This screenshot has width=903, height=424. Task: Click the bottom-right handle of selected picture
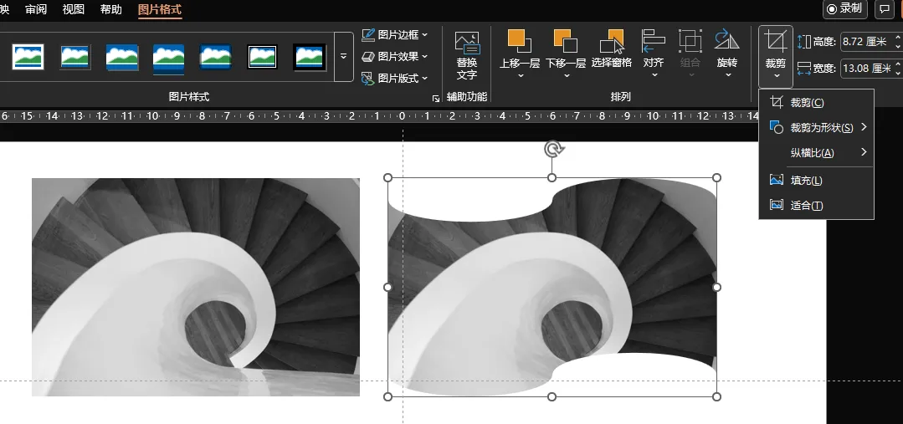(x=717, y=397)
